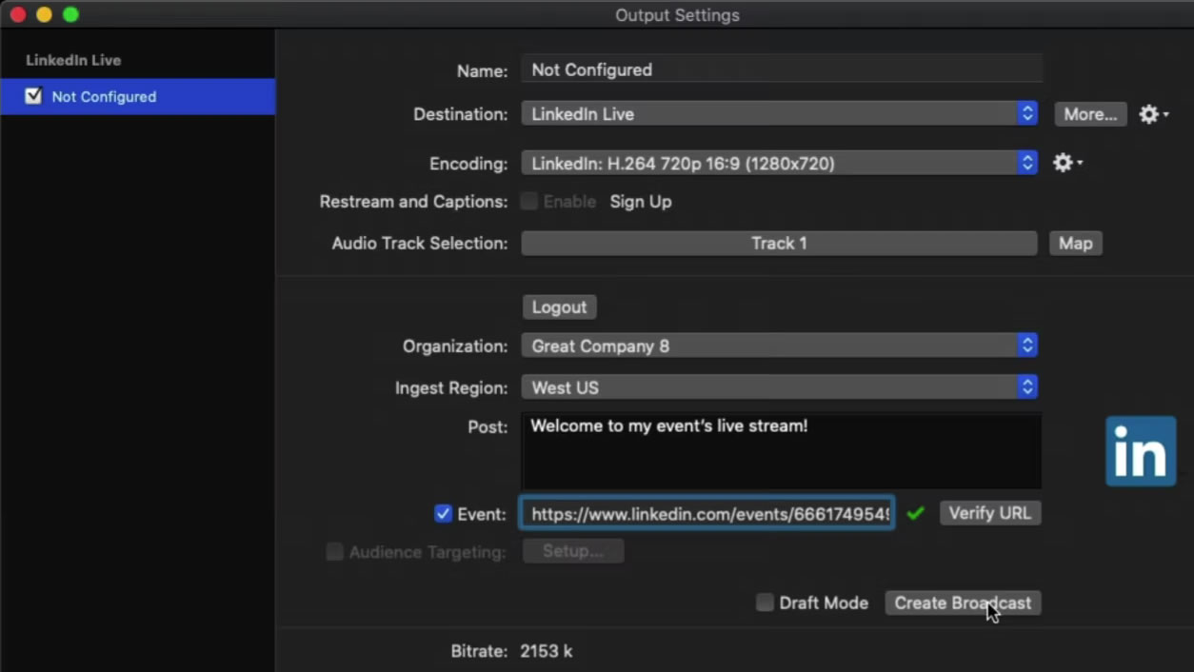Click into the Post text area
The height and width of the screenshot is (672, 1194).
tap(782, 451)
